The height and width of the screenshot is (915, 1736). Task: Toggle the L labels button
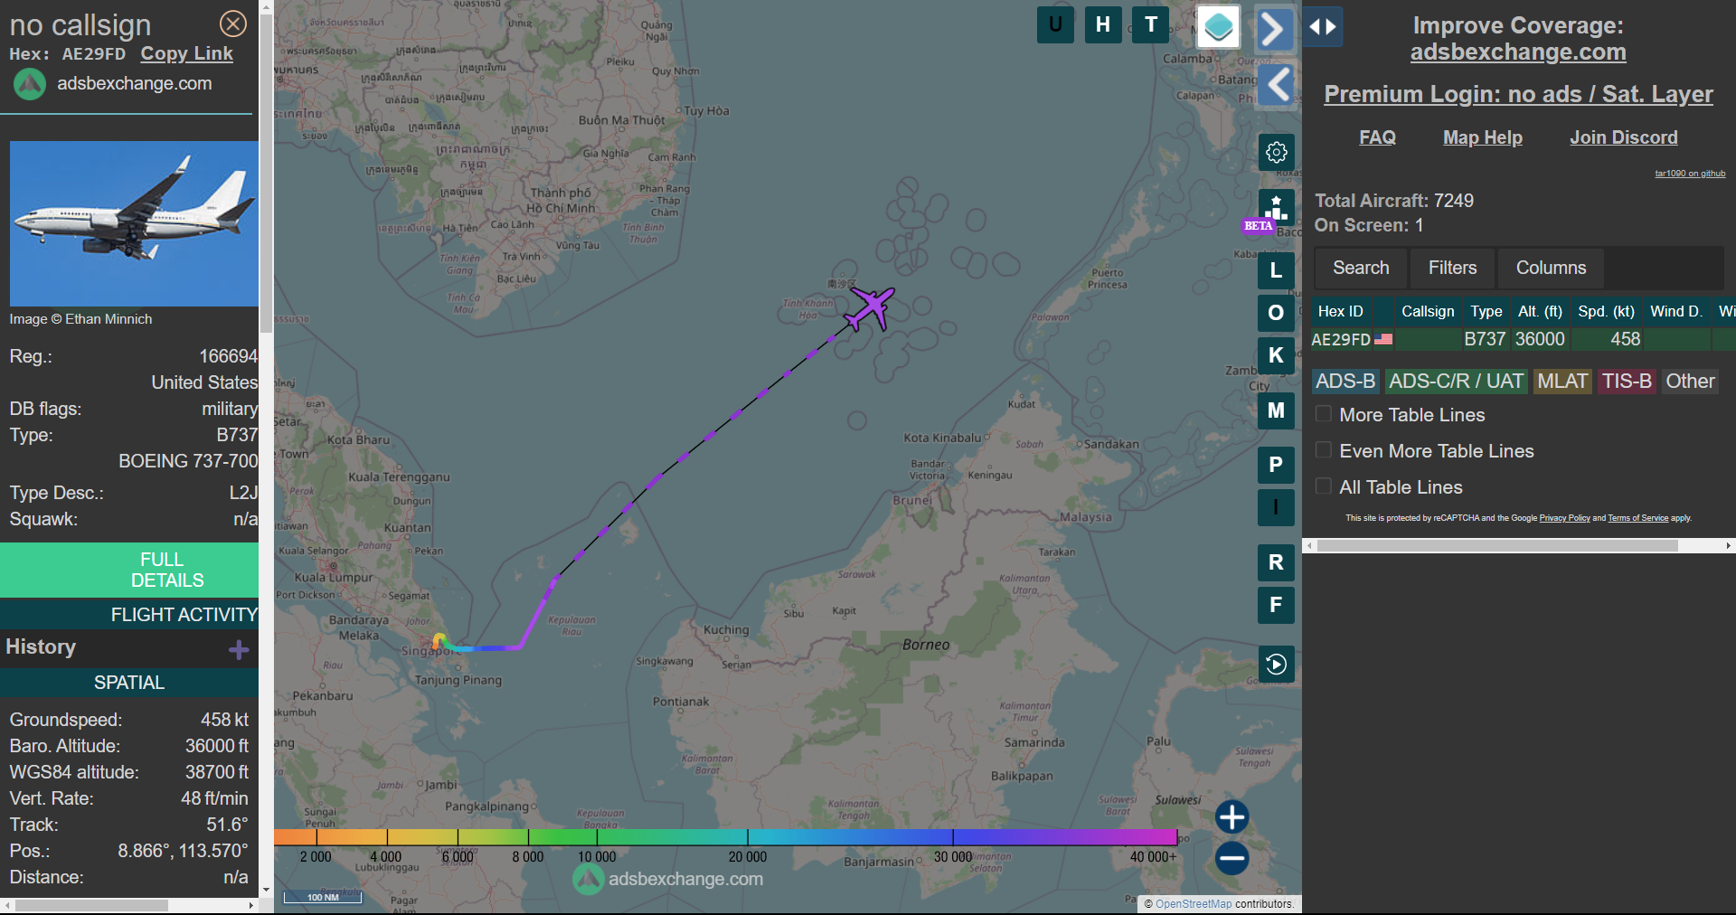(1276, 269)
